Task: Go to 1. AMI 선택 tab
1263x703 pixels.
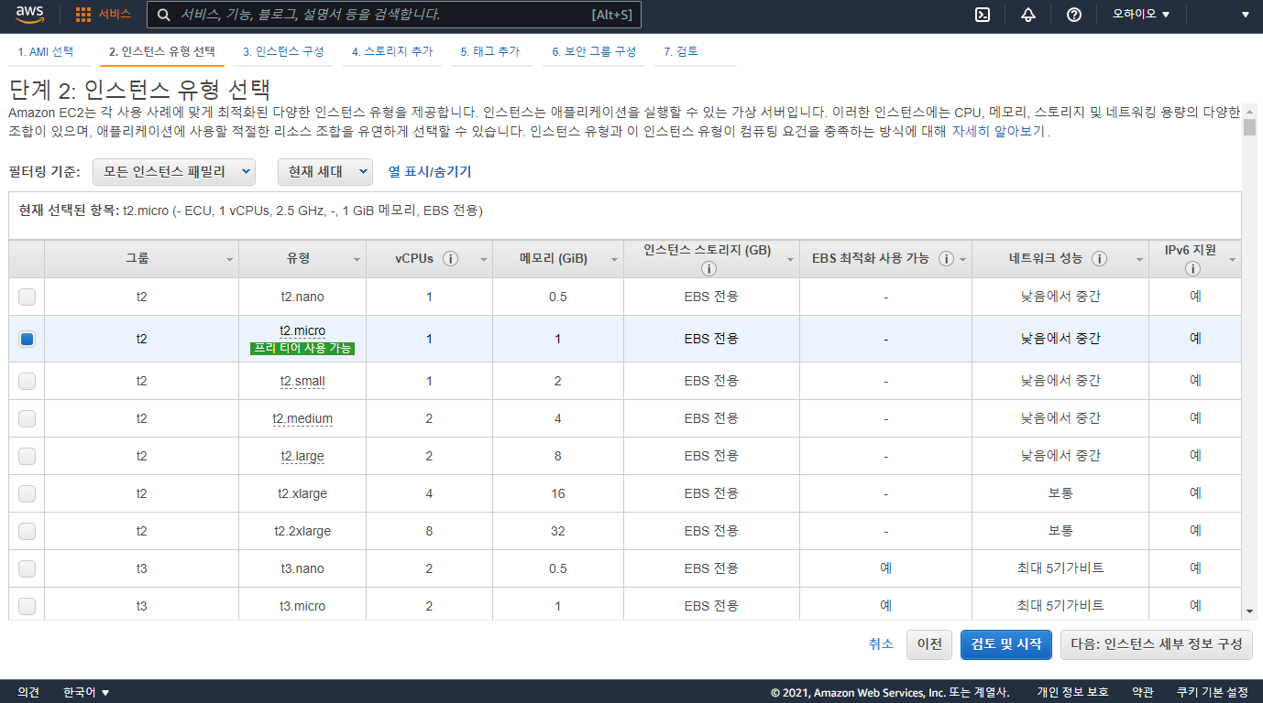Action: click(46, 52)
